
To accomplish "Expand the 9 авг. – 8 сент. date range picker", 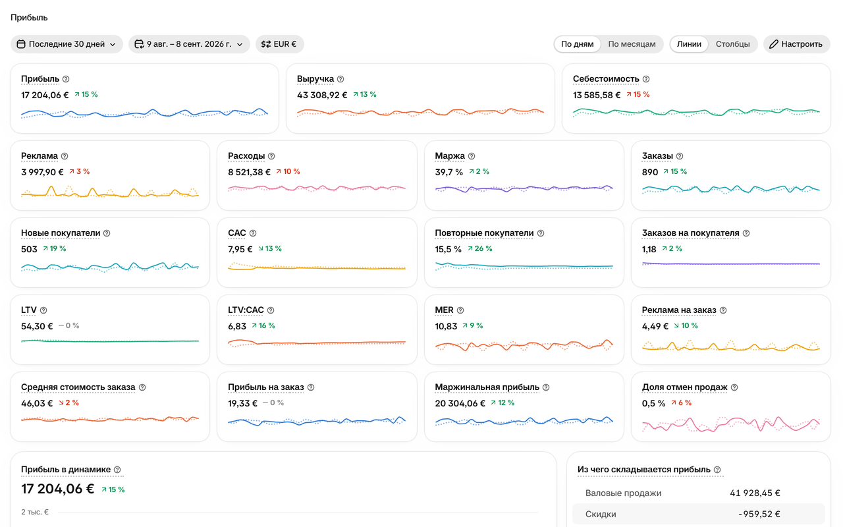I will pos(189,44).
